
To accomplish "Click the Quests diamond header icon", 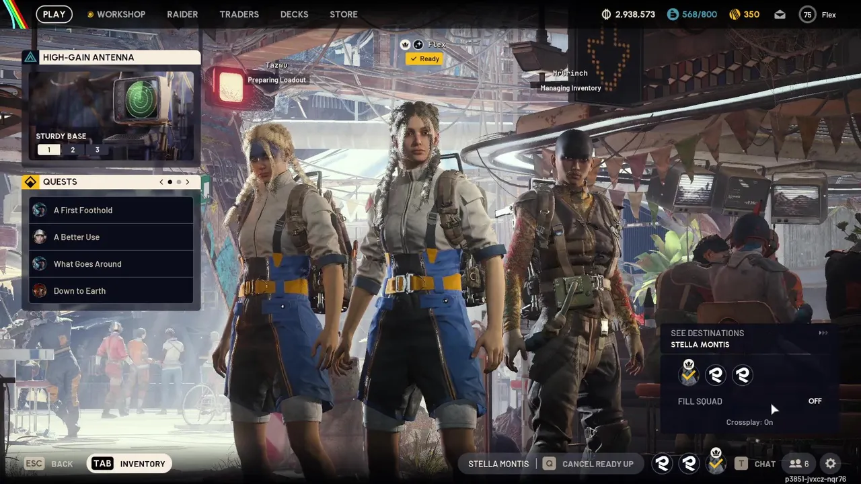I will pos(30,182).
